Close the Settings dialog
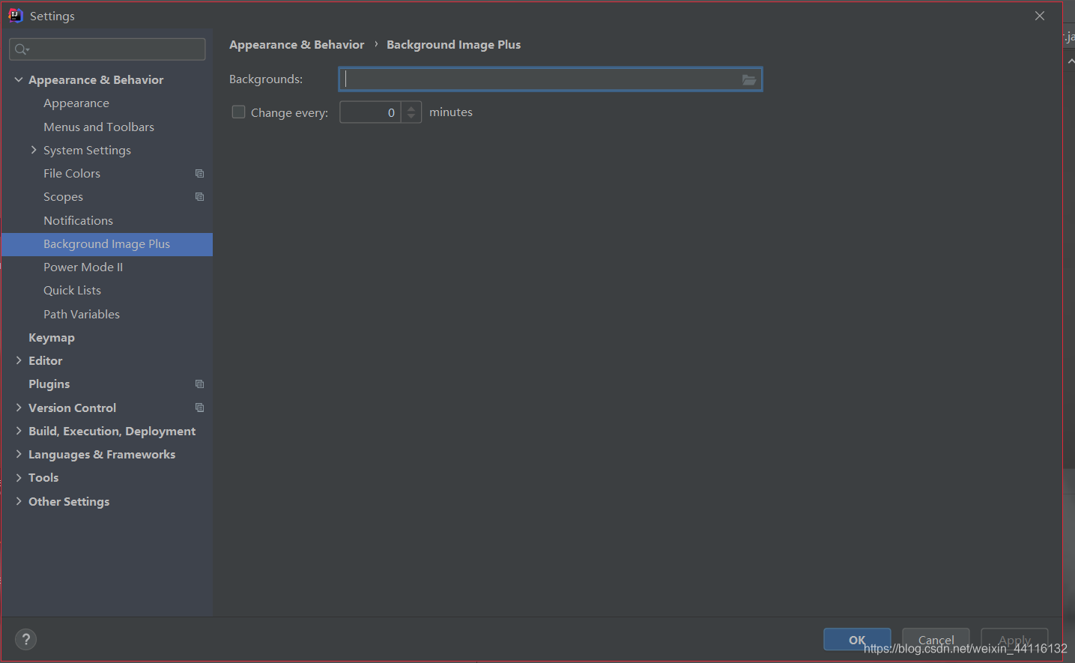The width and height of the screenshot is (1075, 663). (x=1040, y=16)
